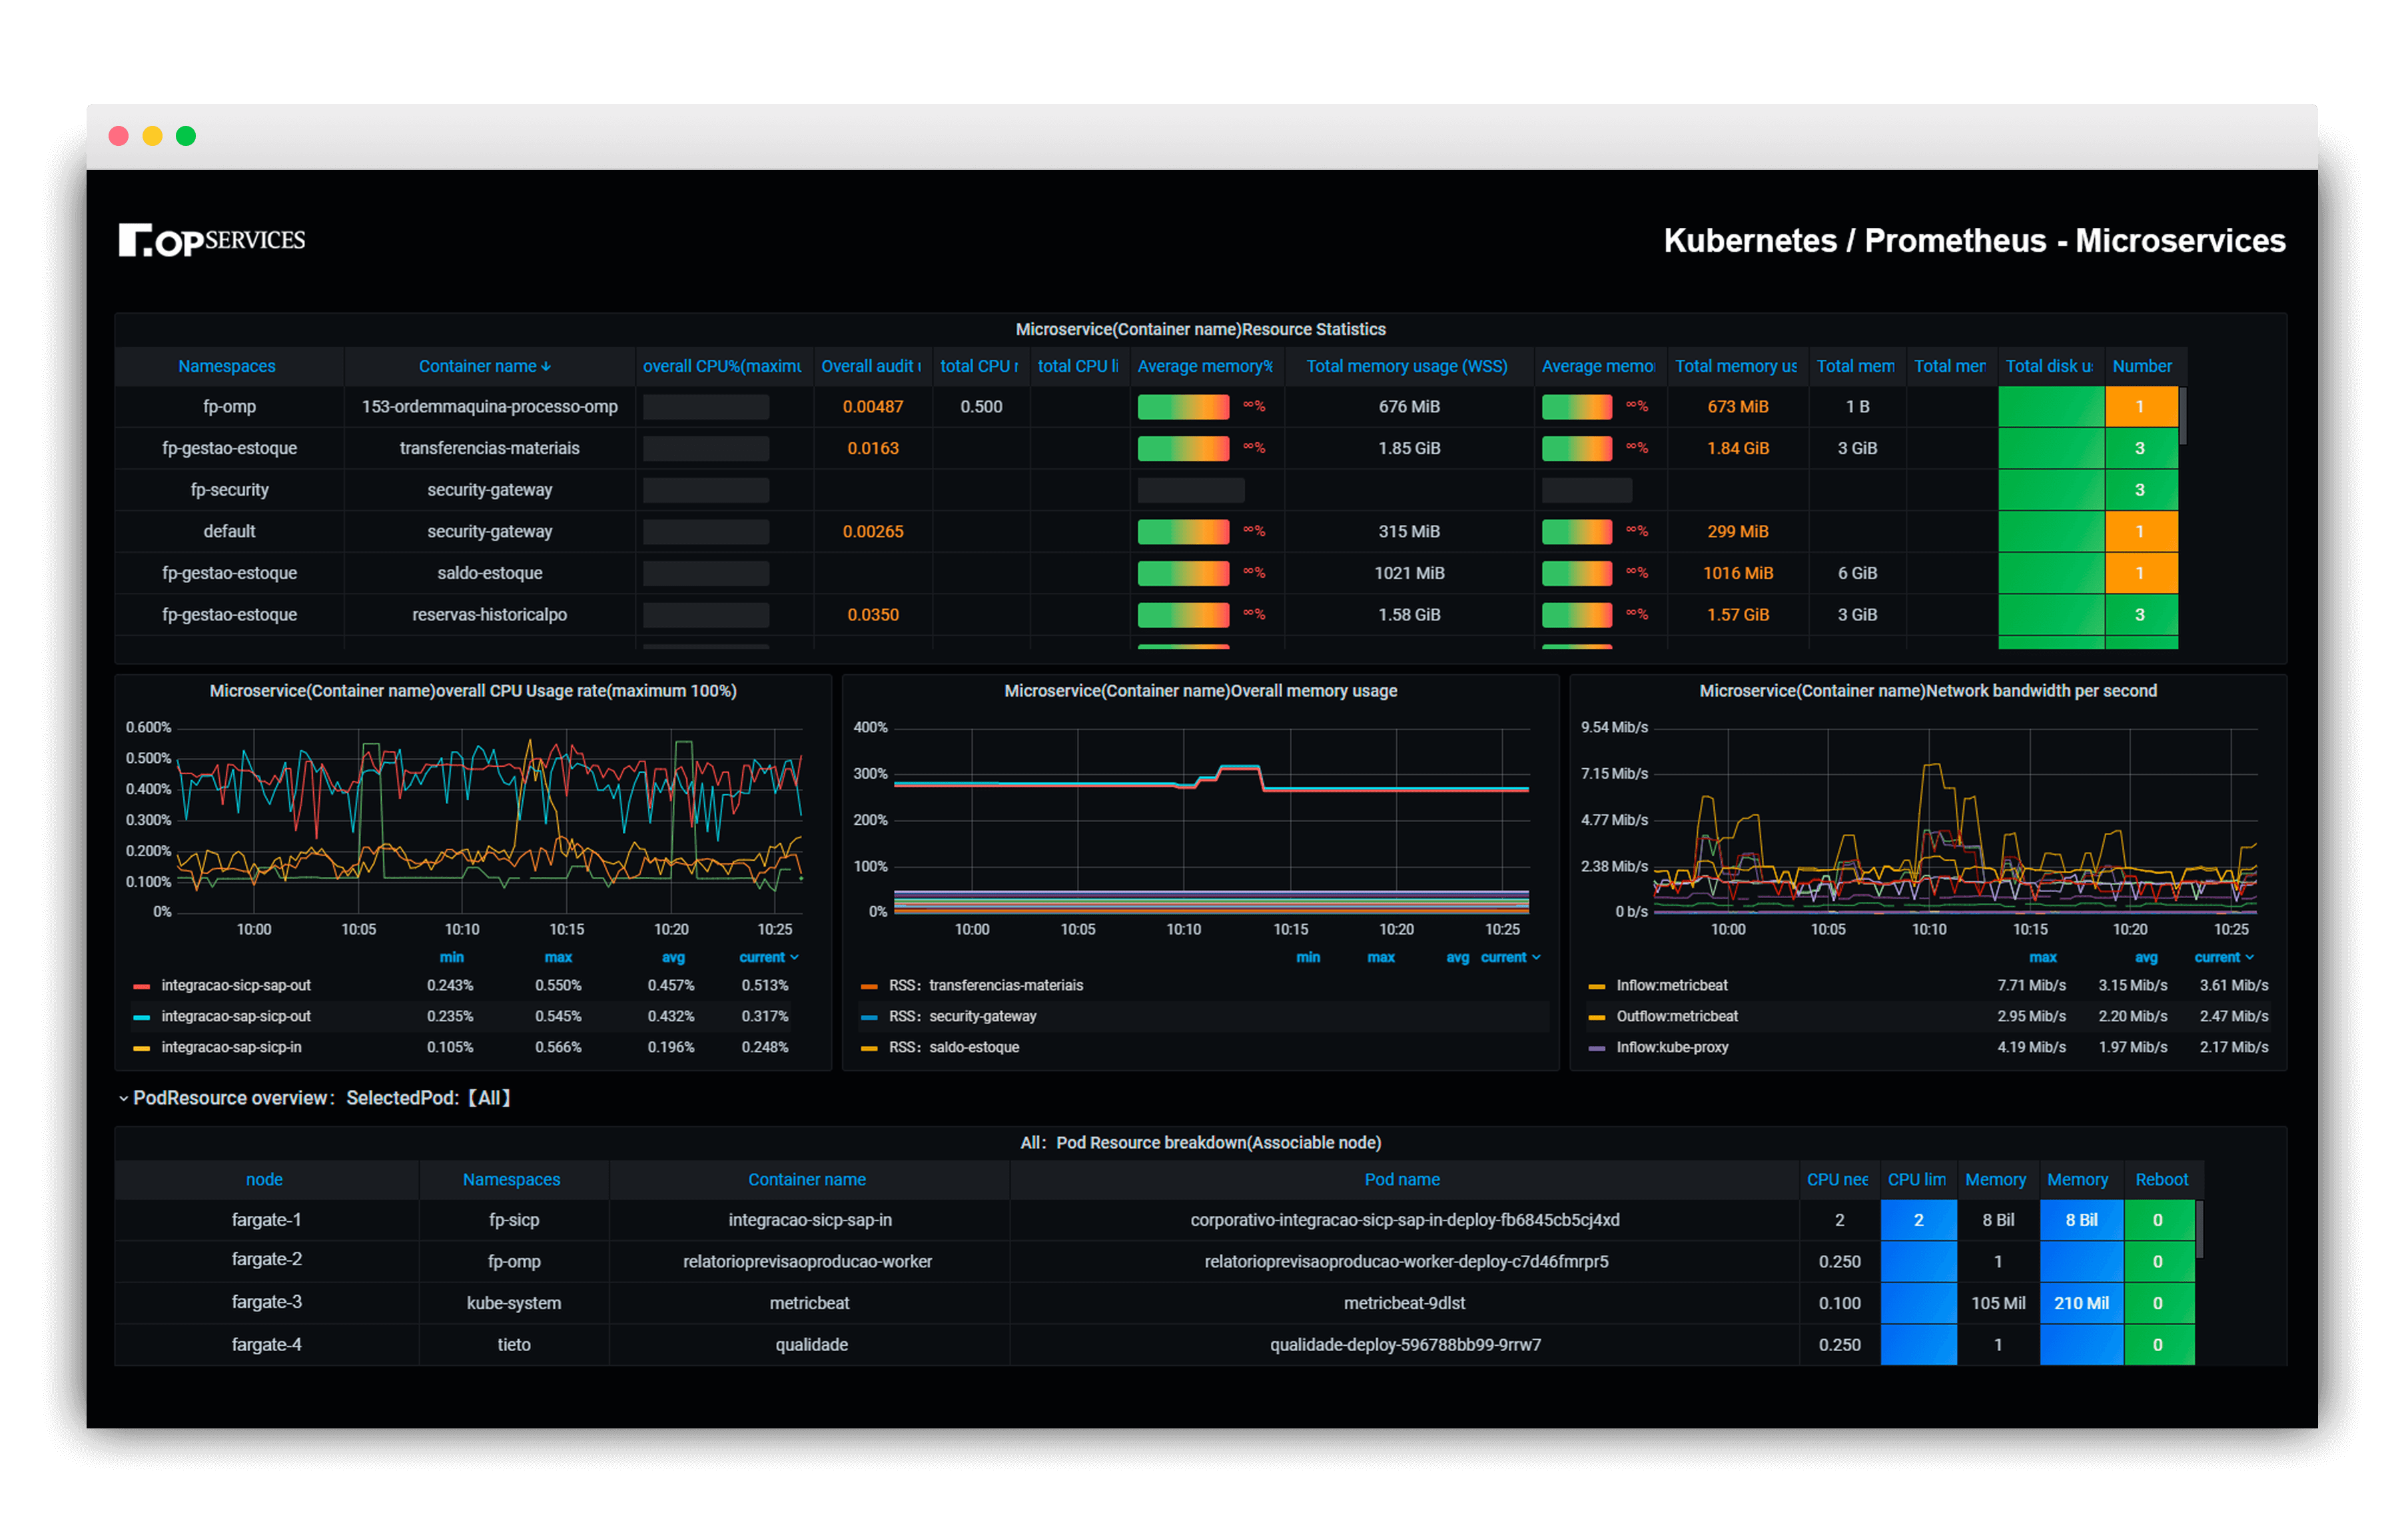Sort CPU legend by avg column
Screen dimensions: 2408x1535
(x=673, y=958)
